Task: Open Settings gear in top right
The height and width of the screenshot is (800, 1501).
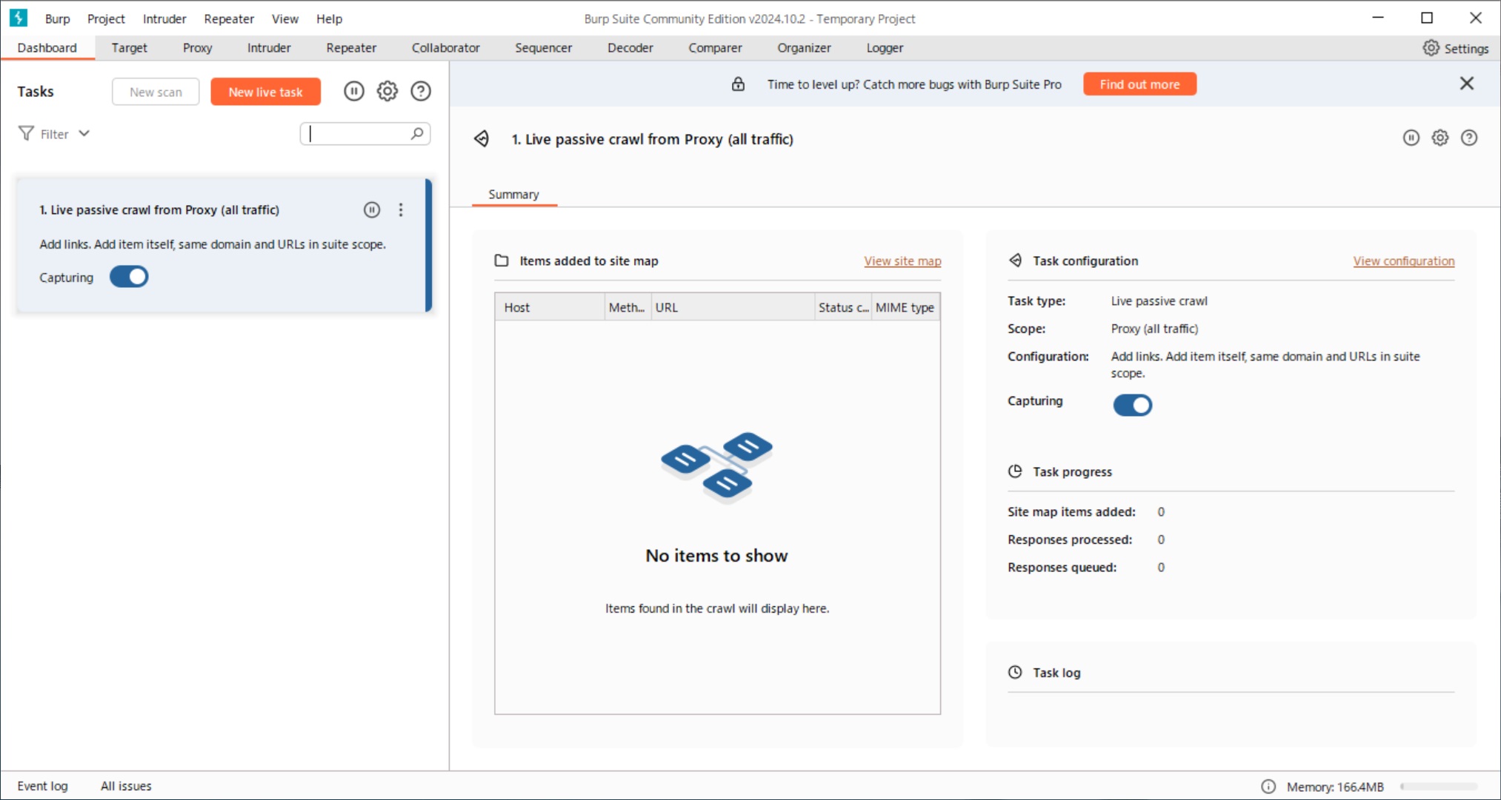Action: coord(1431,48)
